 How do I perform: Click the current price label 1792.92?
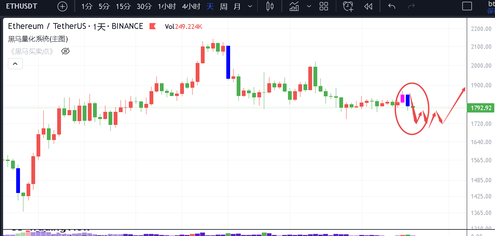tap(480, 108)
